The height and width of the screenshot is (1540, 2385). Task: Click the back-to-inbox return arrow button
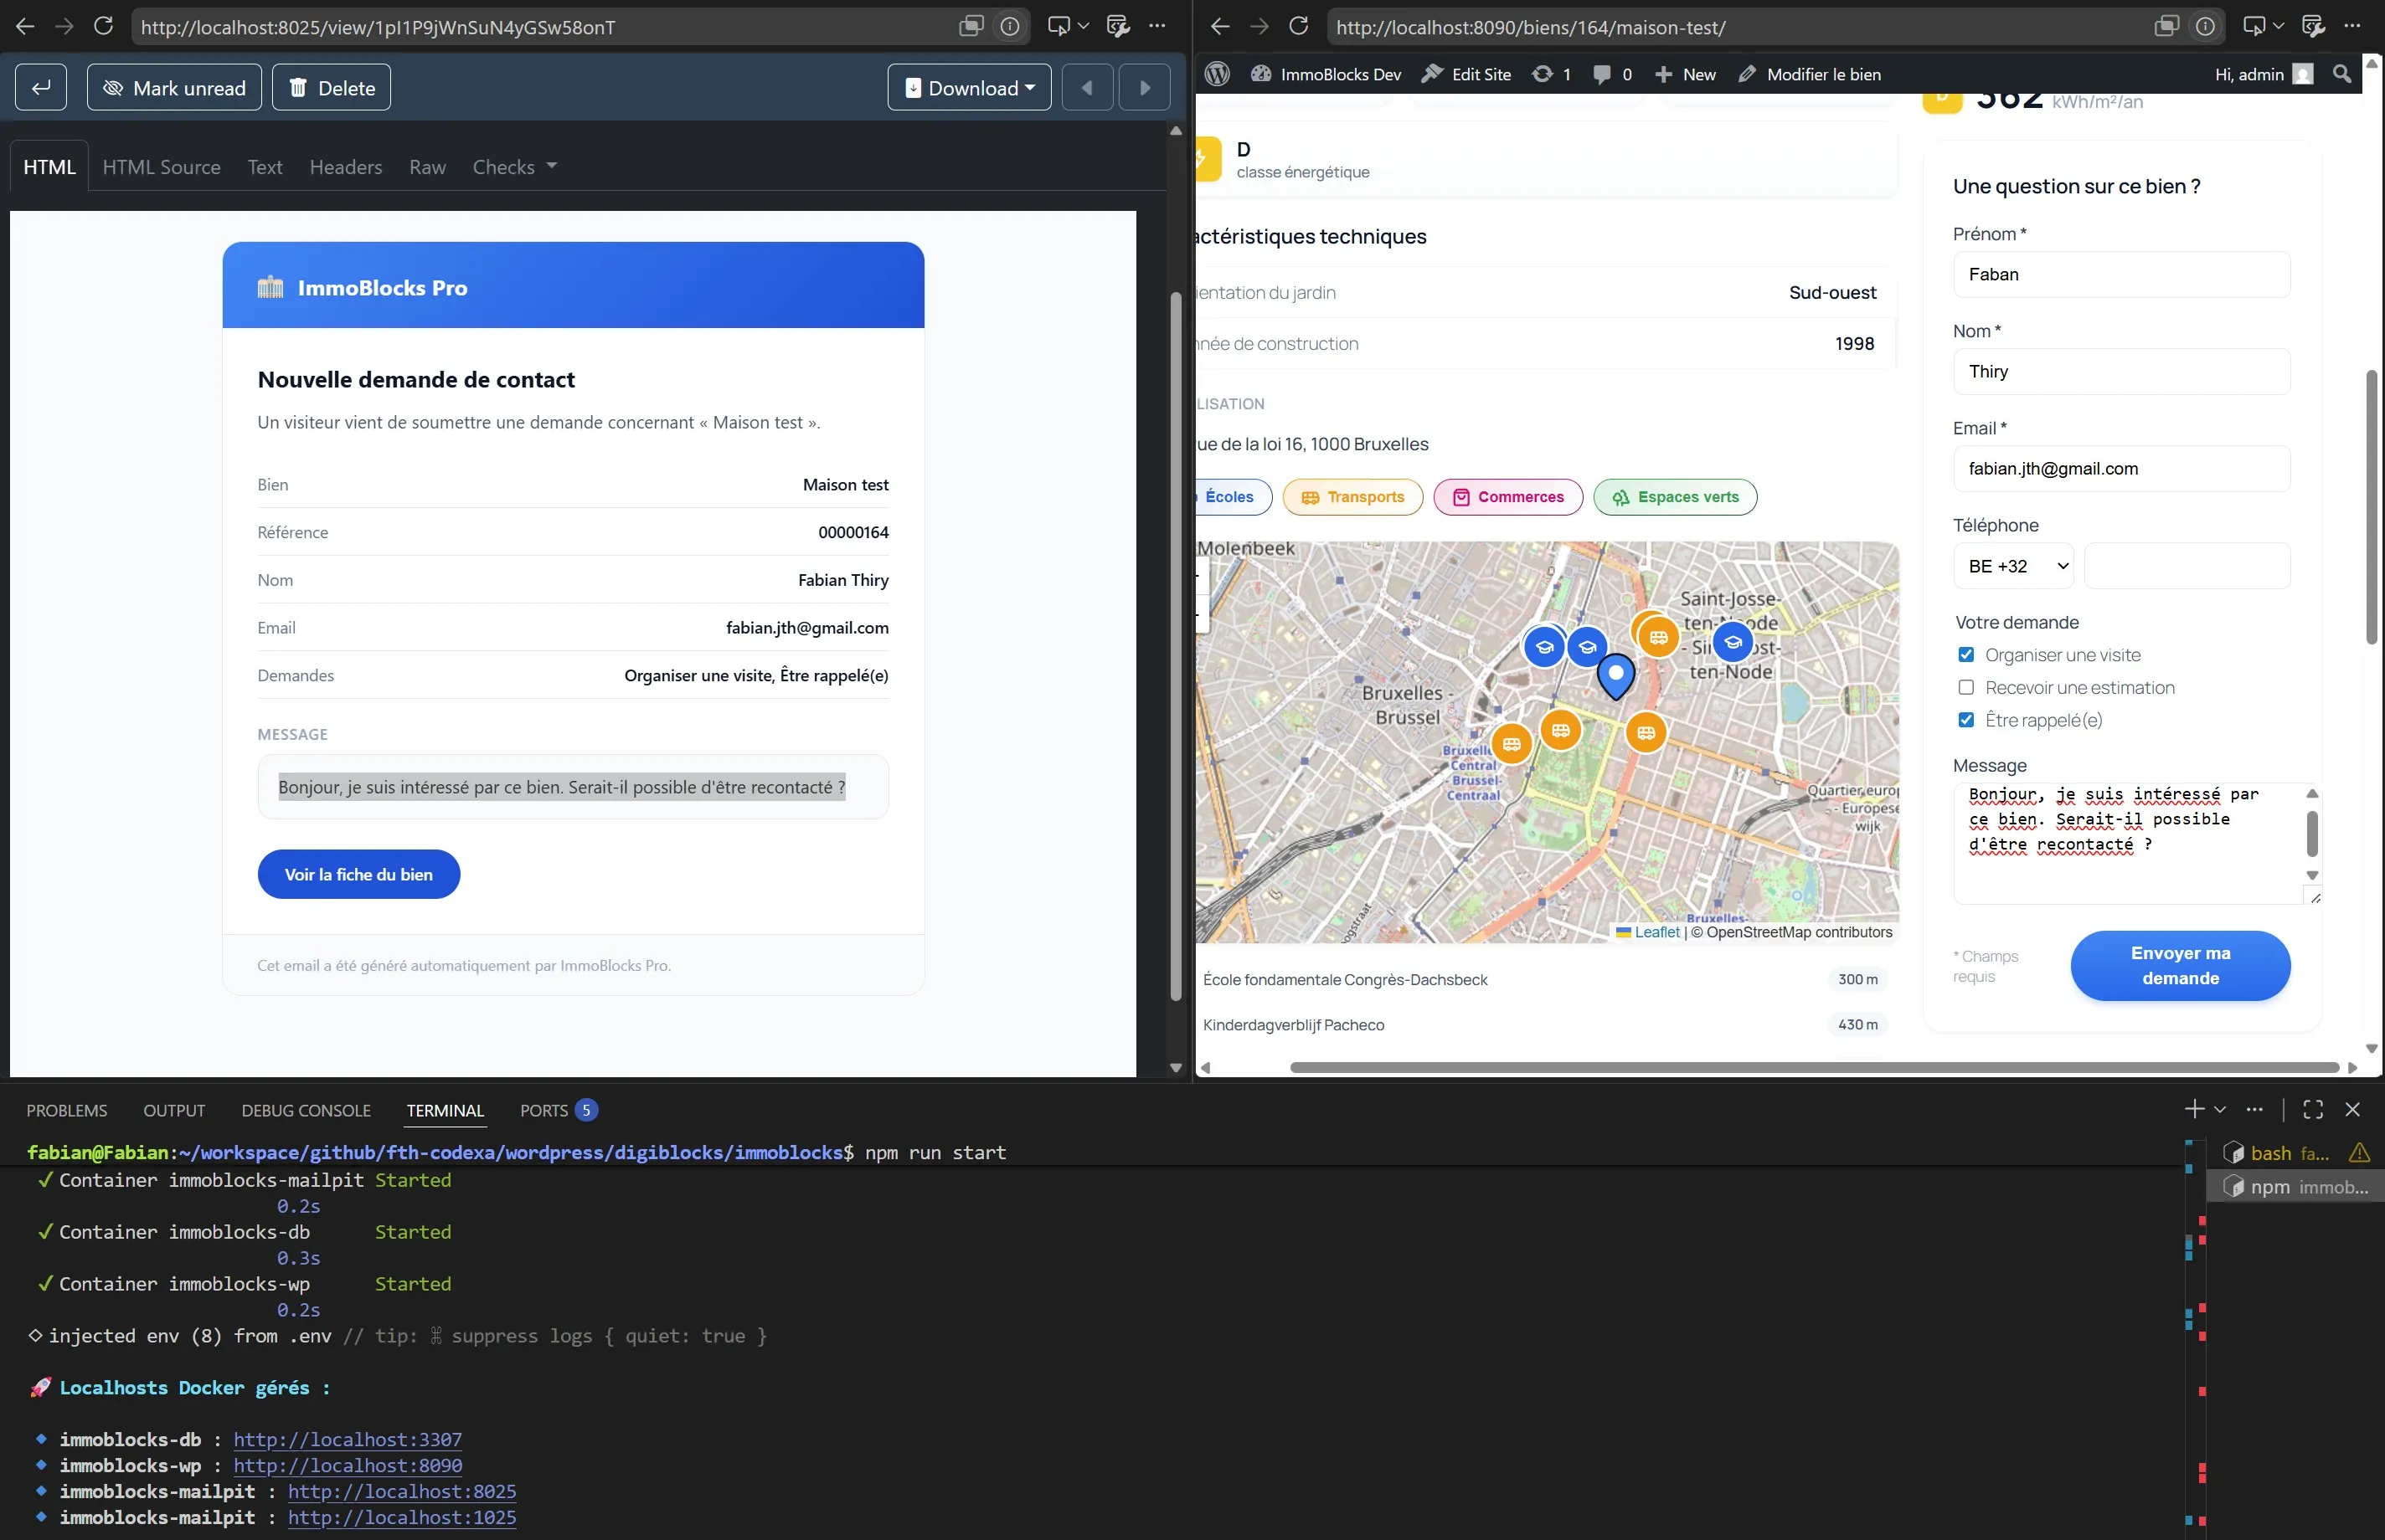41,88
